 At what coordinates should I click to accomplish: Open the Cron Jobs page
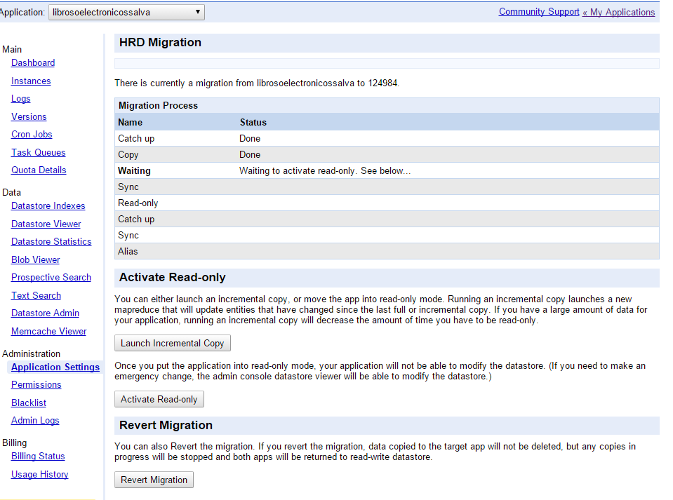pos(32,135)
